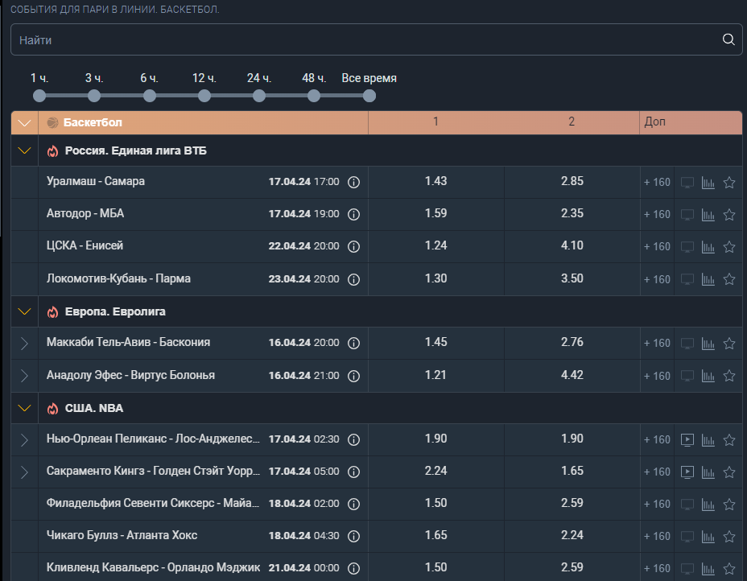This screenshot has width=747, height=581.
Task: Set time filter slider to 12 ч.
Action: click(204, 97)
